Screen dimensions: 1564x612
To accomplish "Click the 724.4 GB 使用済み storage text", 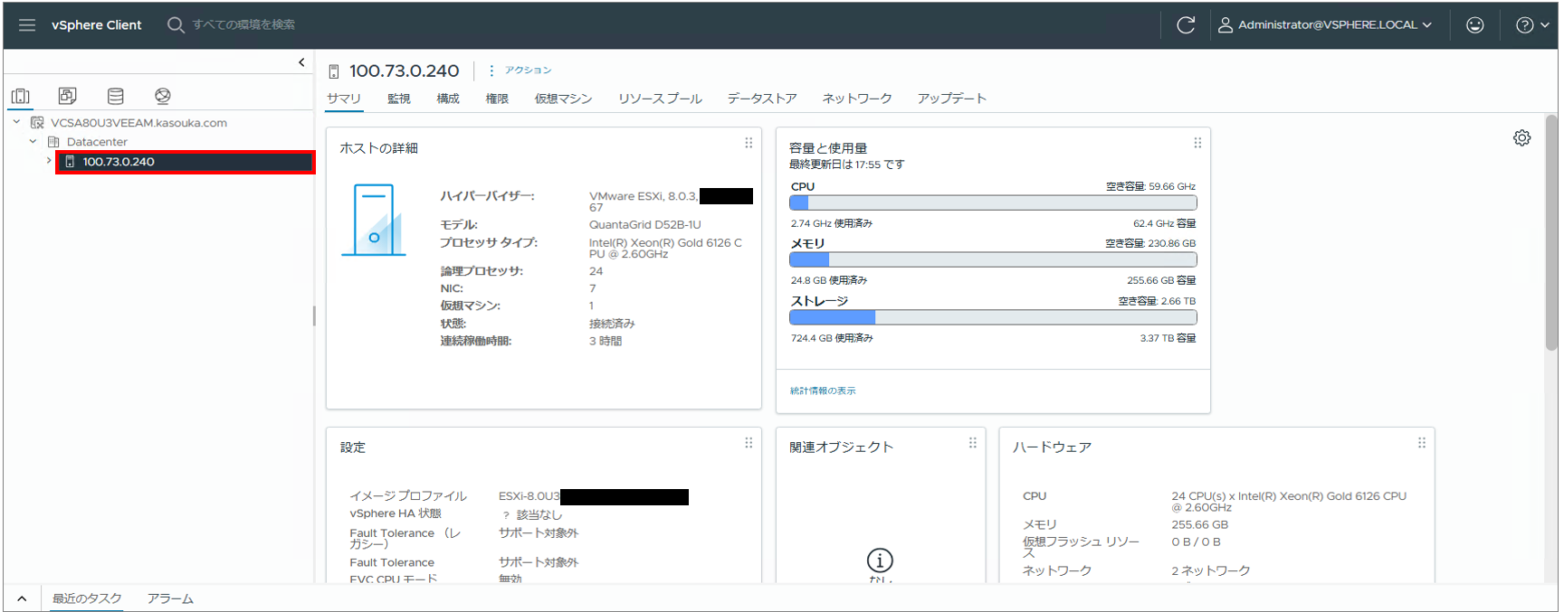I will 832,338.
